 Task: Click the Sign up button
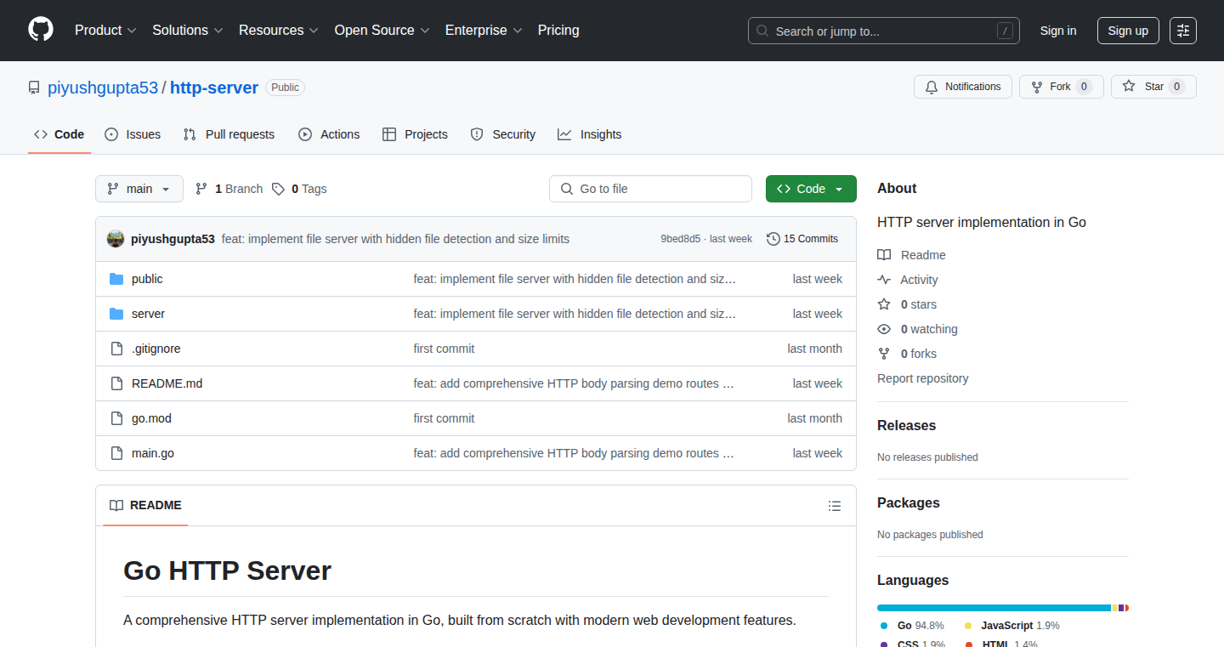(x=1128, y=31)
